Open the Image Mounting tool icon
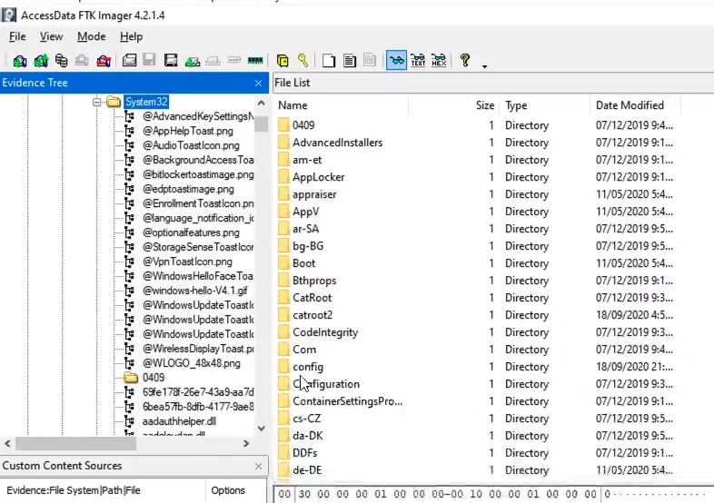 [x=61, y=61]
